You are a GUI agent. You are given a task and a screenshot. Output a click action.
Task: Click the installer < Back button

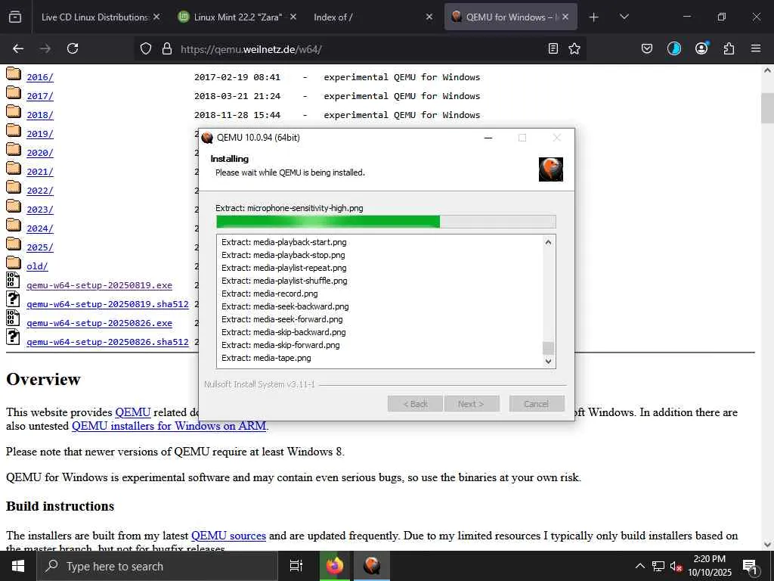coord(415,404)
